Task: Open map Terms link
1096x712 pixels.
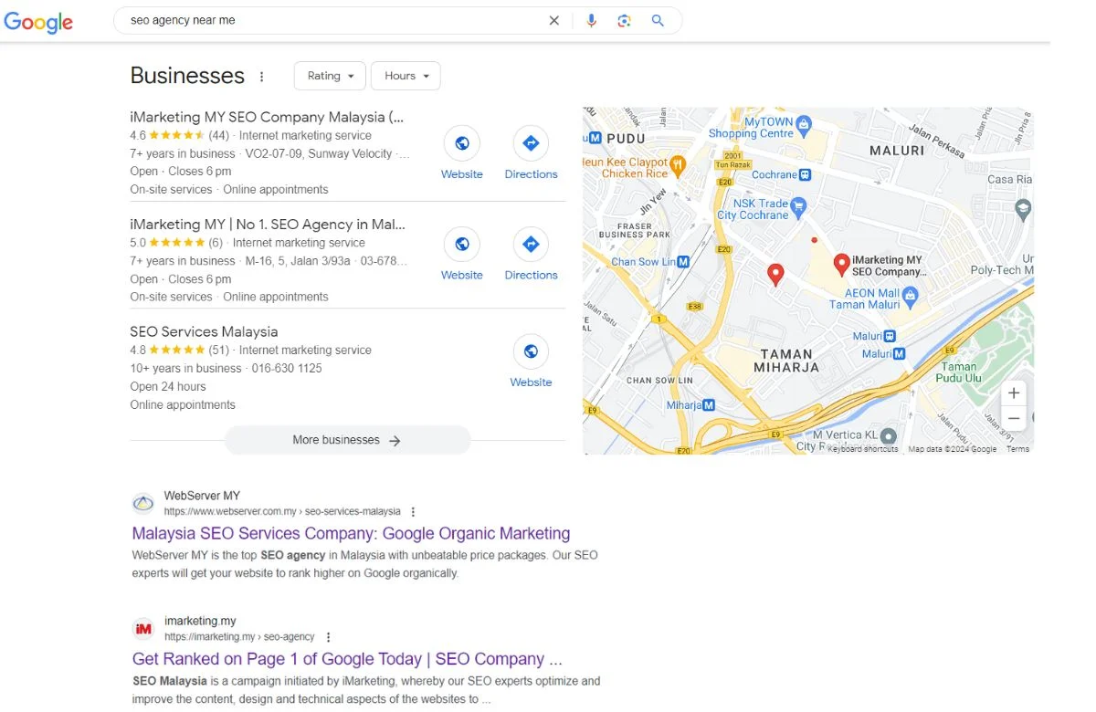Action: tap(1017, 449)
